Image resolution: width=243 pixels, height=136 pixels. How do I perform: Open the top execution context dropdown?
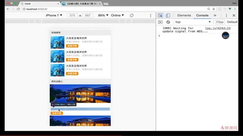193,22
